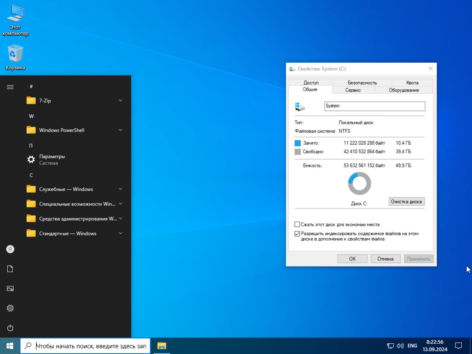Click the 'Диск C:' label under chart
472x354 pixels.
pos(359,204)
